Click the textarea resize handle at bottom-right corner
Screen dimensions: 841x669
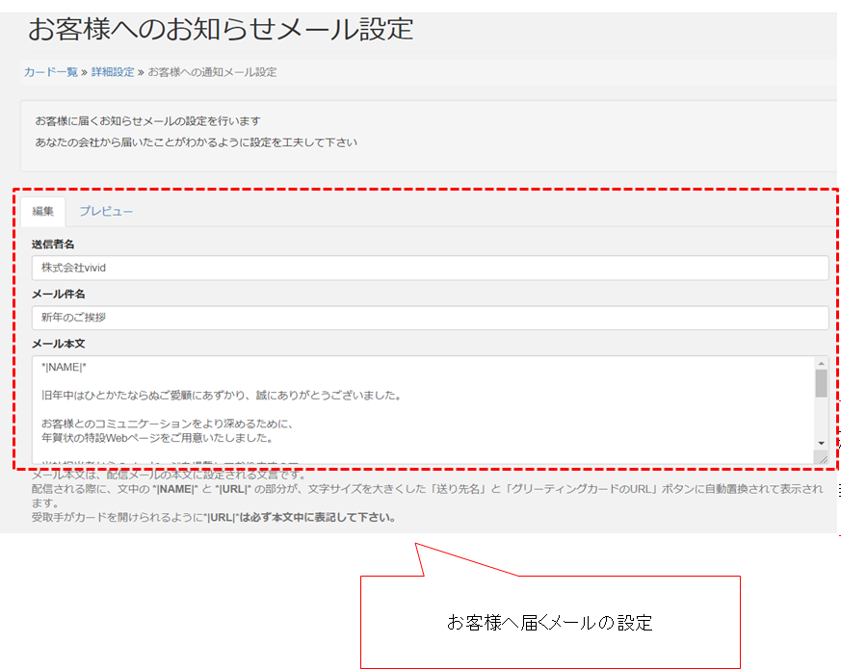coord(822,459)
